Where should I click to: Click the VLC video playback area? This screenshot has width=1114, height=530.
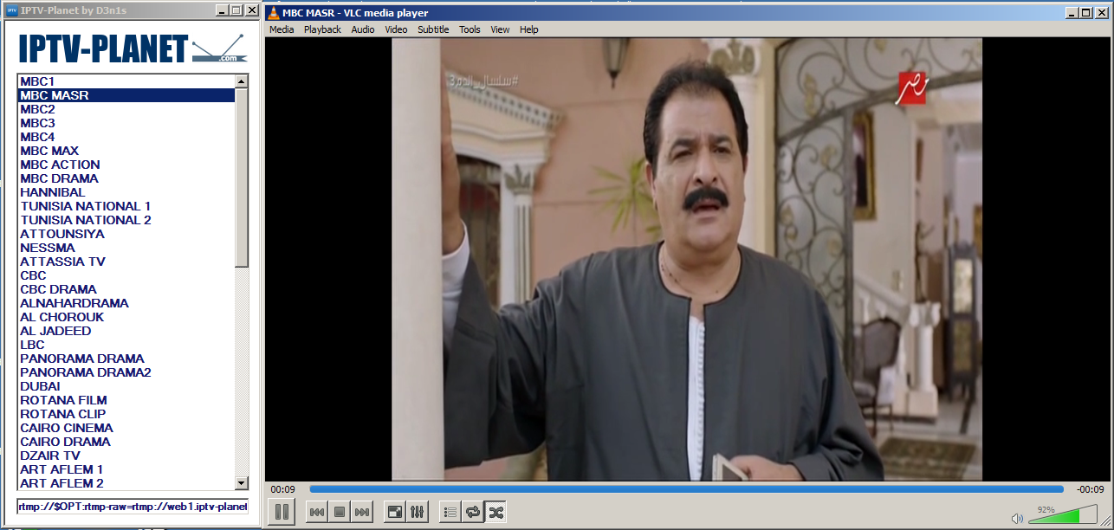tap(687, 259)
